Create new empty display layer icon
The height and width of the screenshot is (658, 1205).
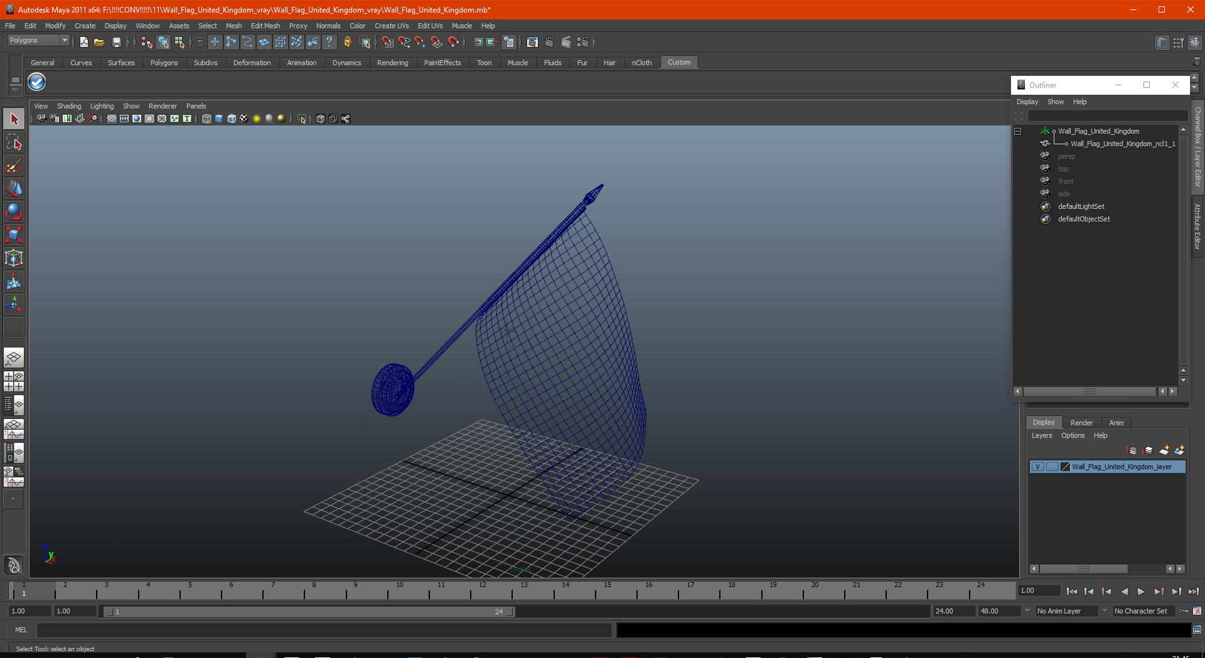(1164, 450)
